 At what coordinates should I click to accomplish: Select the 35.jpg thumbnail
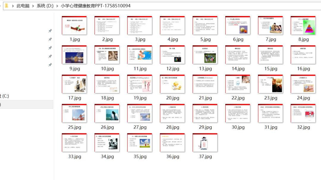[x=140, y=143]
